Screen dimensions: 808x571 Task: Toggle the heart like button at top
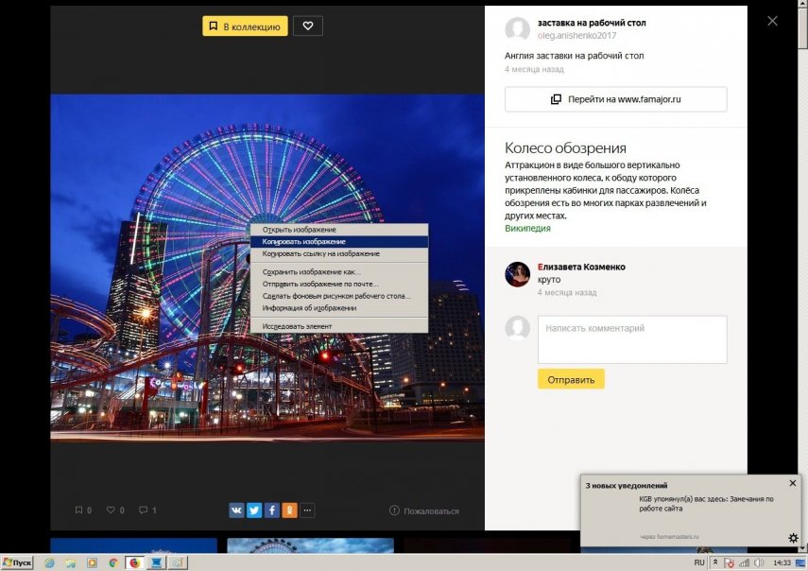pos(307,26)
